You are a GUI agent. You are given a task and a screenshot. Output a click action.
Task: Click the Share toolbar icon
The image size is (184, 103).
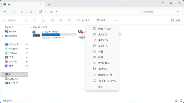click(x=61, y=20)
